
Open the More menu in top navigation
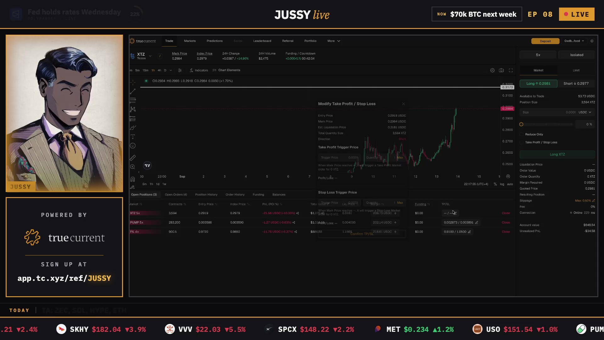tap(334, 41)
